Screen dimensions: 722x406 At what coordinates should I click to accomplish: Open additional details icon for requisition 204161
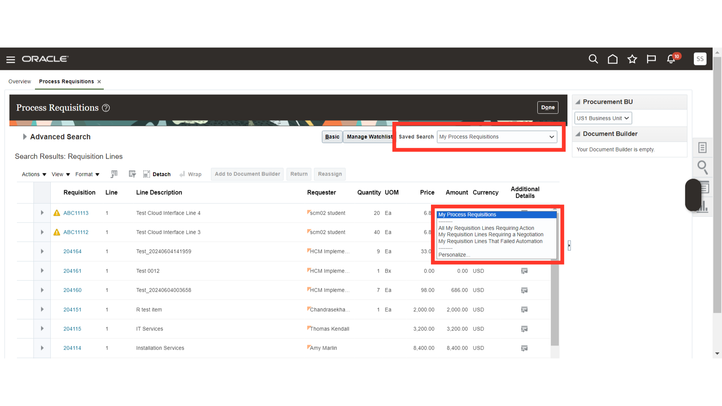click(x=524, y=271)
